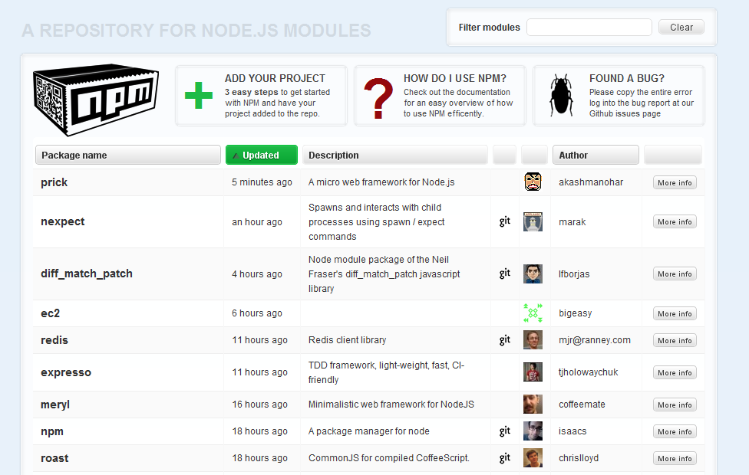The height and width of the screenshot is (475, 749).
Task: Select the expresso package name
Action: tap(66, 372)
